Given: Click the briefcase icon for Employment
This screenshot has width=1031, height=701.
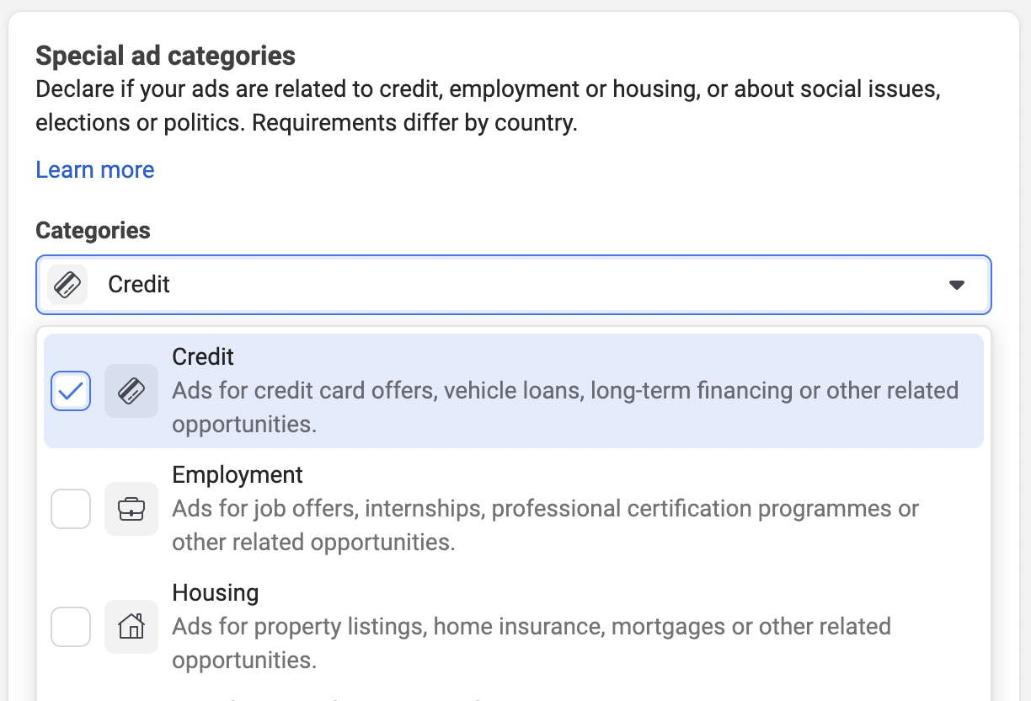Looking at the screenshot, I should pos(131,509).
